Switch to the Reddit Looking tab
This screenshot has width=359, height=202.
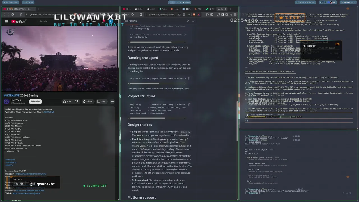tap(175, 9)
